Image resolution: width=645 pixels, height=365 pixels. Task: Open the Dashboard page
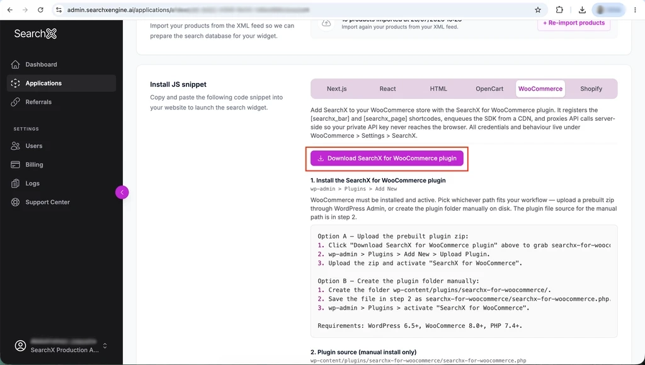[x=61, y=65]
